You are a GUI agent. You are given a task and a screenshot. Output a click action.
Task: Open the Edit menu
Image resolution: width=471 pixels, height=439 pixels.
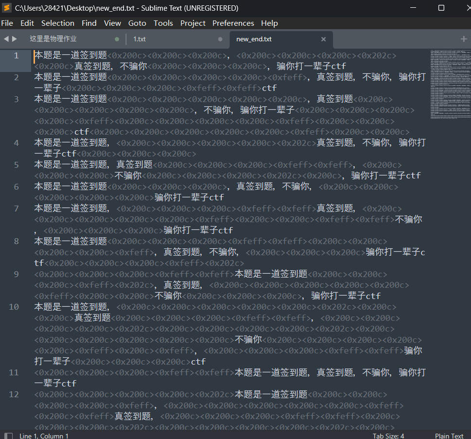click(x=27, y=23)
